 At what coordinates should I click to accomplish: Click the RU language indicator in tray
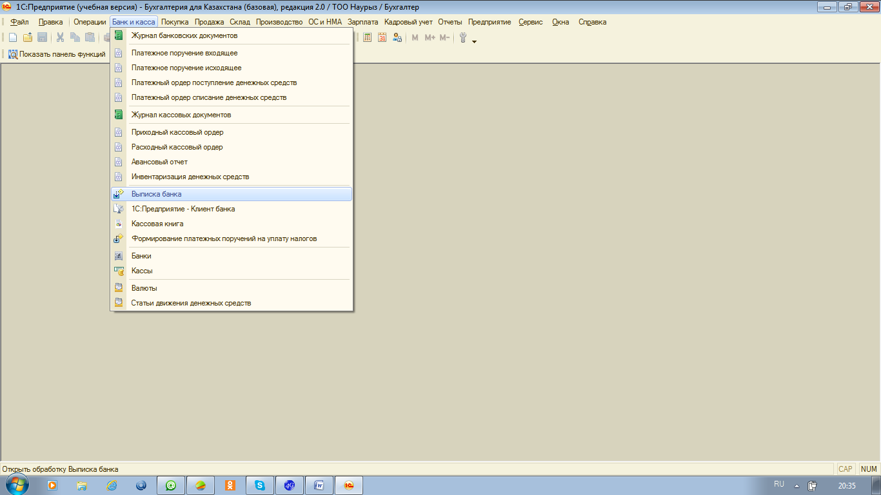point(778,484)
